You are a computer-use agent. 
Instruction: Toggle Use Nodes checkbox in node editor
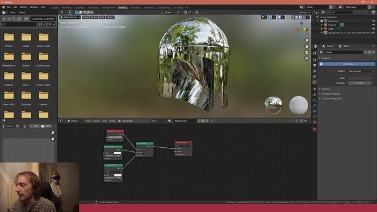click(119, 121)
